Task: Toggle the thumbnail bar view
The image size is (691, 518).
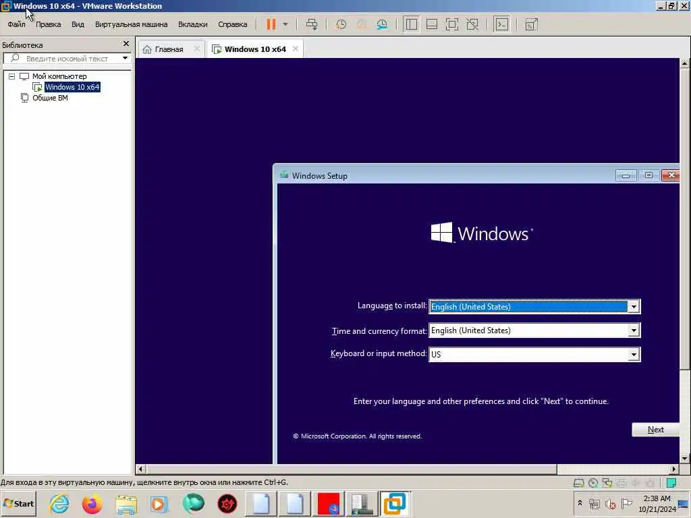Action: (432, 24)
